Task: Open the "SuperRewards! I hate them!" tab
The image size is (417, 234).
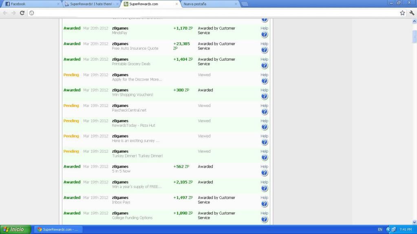Action: point(90,4)
